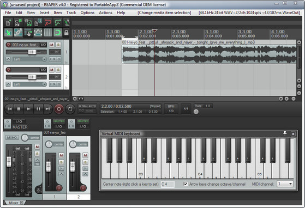Open the Track menu
Screen dimensions: 305x208
point(71,13)
